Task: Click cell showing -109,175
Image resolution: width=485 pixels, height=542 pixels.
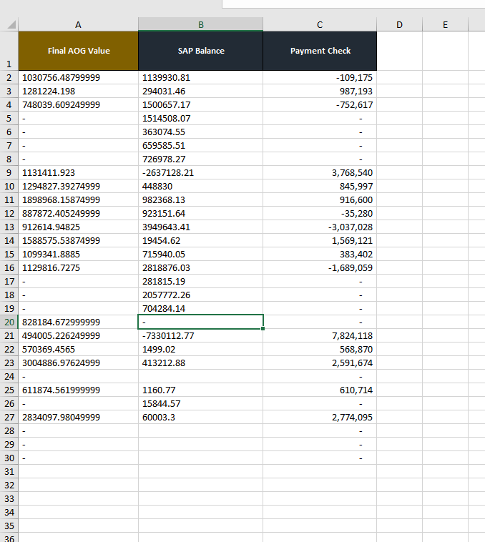Action: pos(320,77)
